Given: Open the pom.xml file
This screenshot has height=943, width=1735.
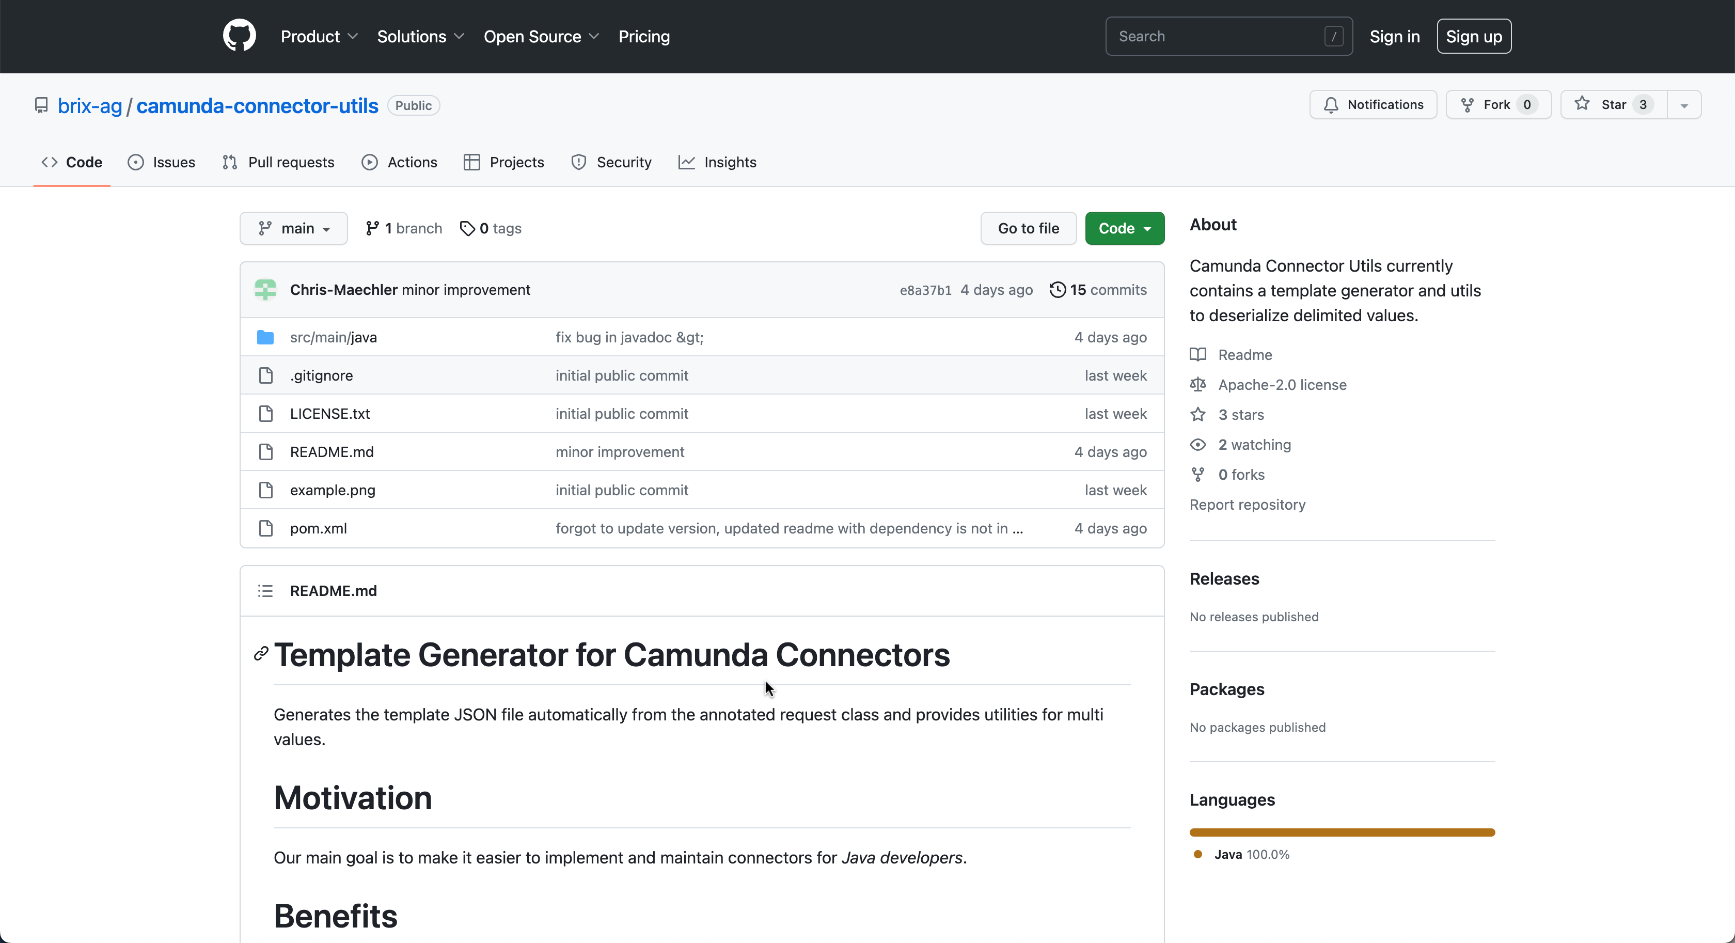Looking at the screenshot, I should point(318,529).
